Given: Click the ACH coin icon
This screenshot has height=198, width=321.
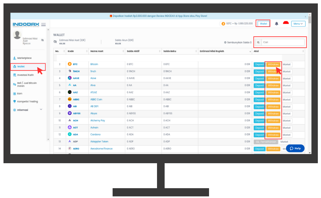Looking at the screenshot, I should point(69,120).
